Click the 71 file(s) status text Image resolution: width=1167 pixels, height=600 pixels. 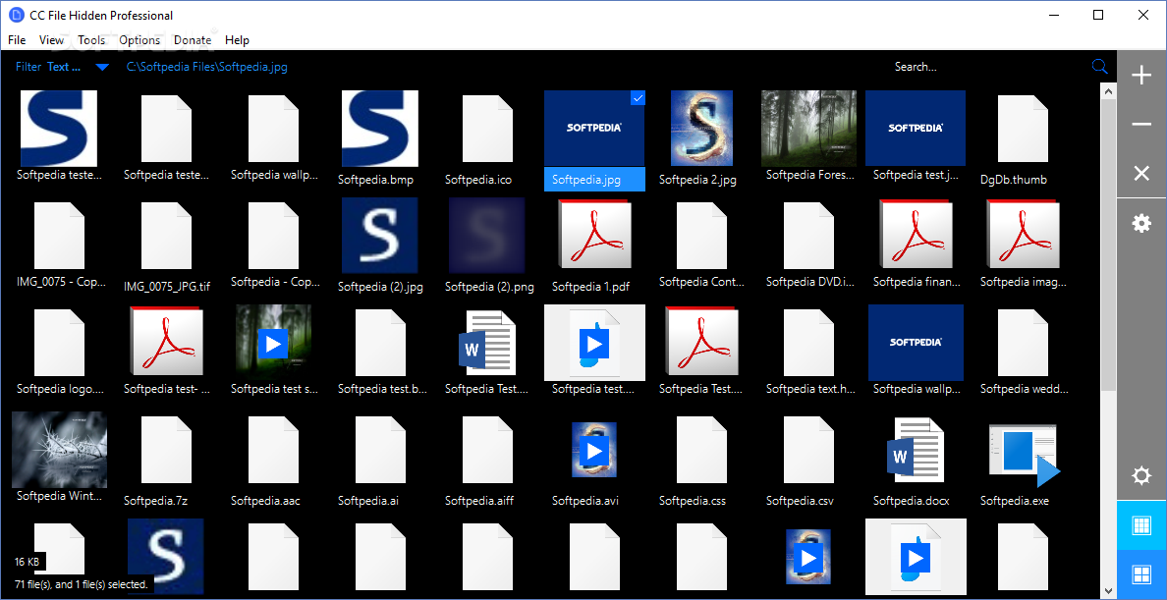click(x=82, y=584)
